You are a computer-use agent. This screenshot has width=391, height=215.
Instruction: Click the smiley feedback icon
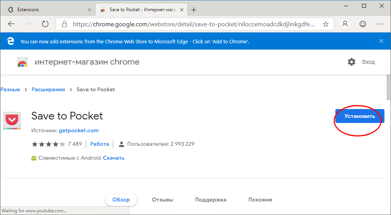[362, 24]
